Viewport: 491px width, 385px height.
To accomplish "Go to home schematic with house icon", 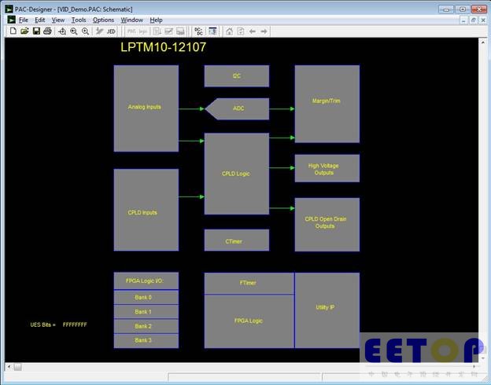I will [230, 31].
